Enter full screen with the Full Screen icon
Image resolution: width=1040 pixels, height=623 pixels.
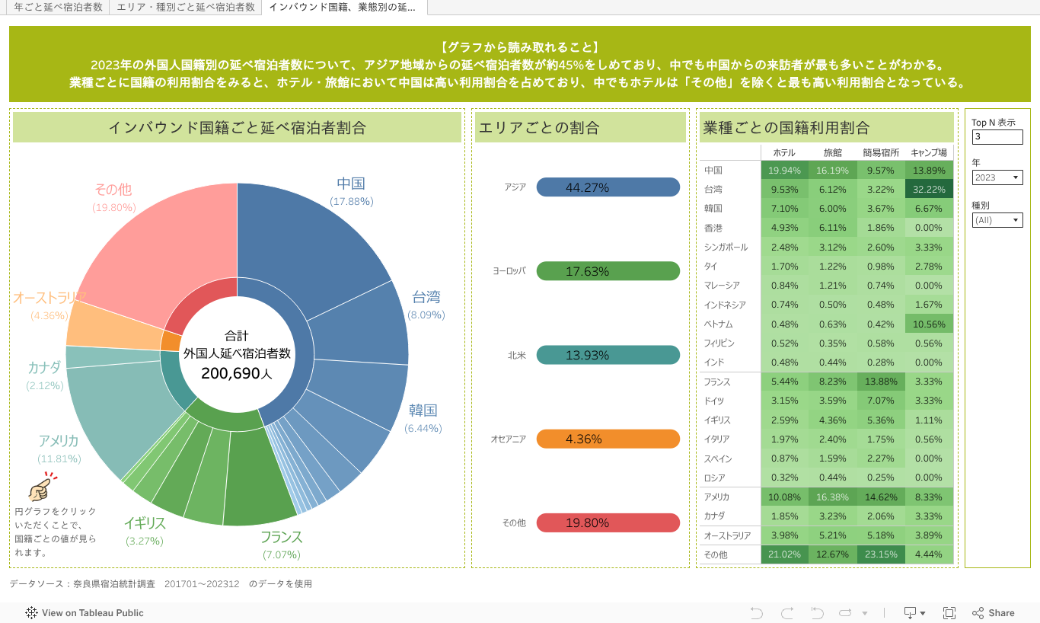[x=949, y=612]
